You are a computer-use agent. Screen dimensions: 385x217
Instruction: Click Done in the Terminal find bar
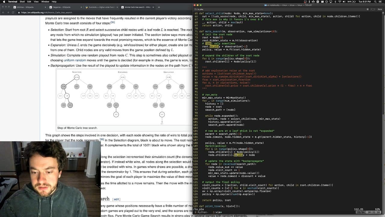[x=380, y=9]
